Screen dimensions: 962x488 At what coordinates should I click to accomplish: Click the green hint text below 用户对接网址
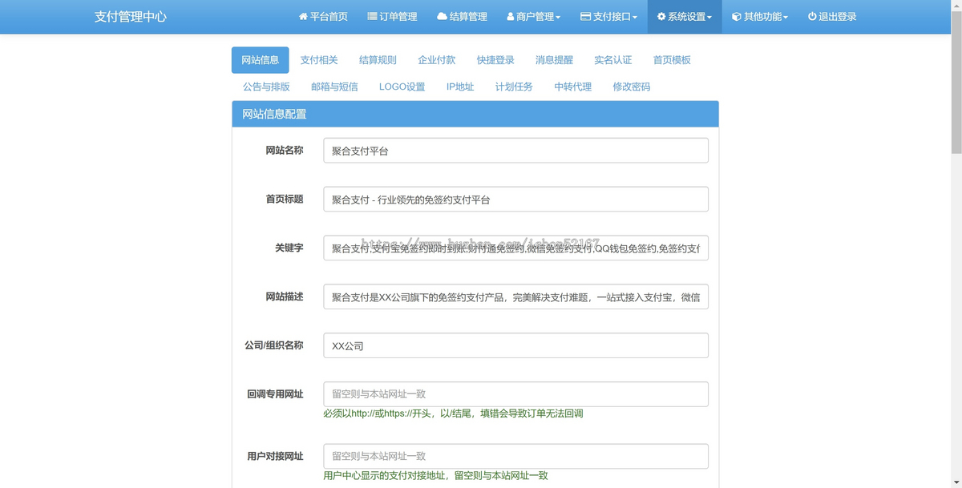[x=435, y=475]
